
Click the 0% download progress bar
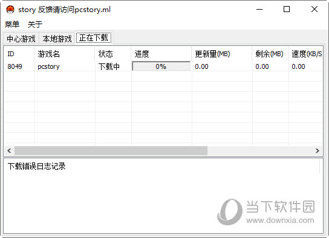click(161, 66)
